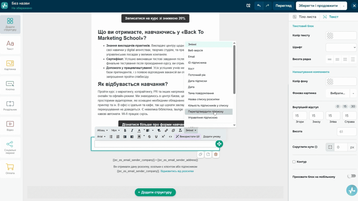Choose Email from variables list
This screenshot has height=201, width=358.
208,57
